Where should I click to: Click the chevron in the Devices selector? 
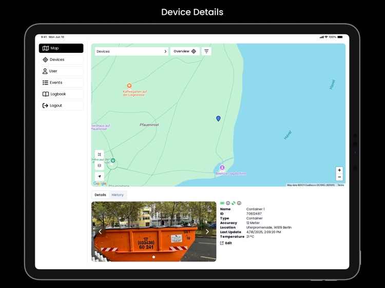pos(165,51)
